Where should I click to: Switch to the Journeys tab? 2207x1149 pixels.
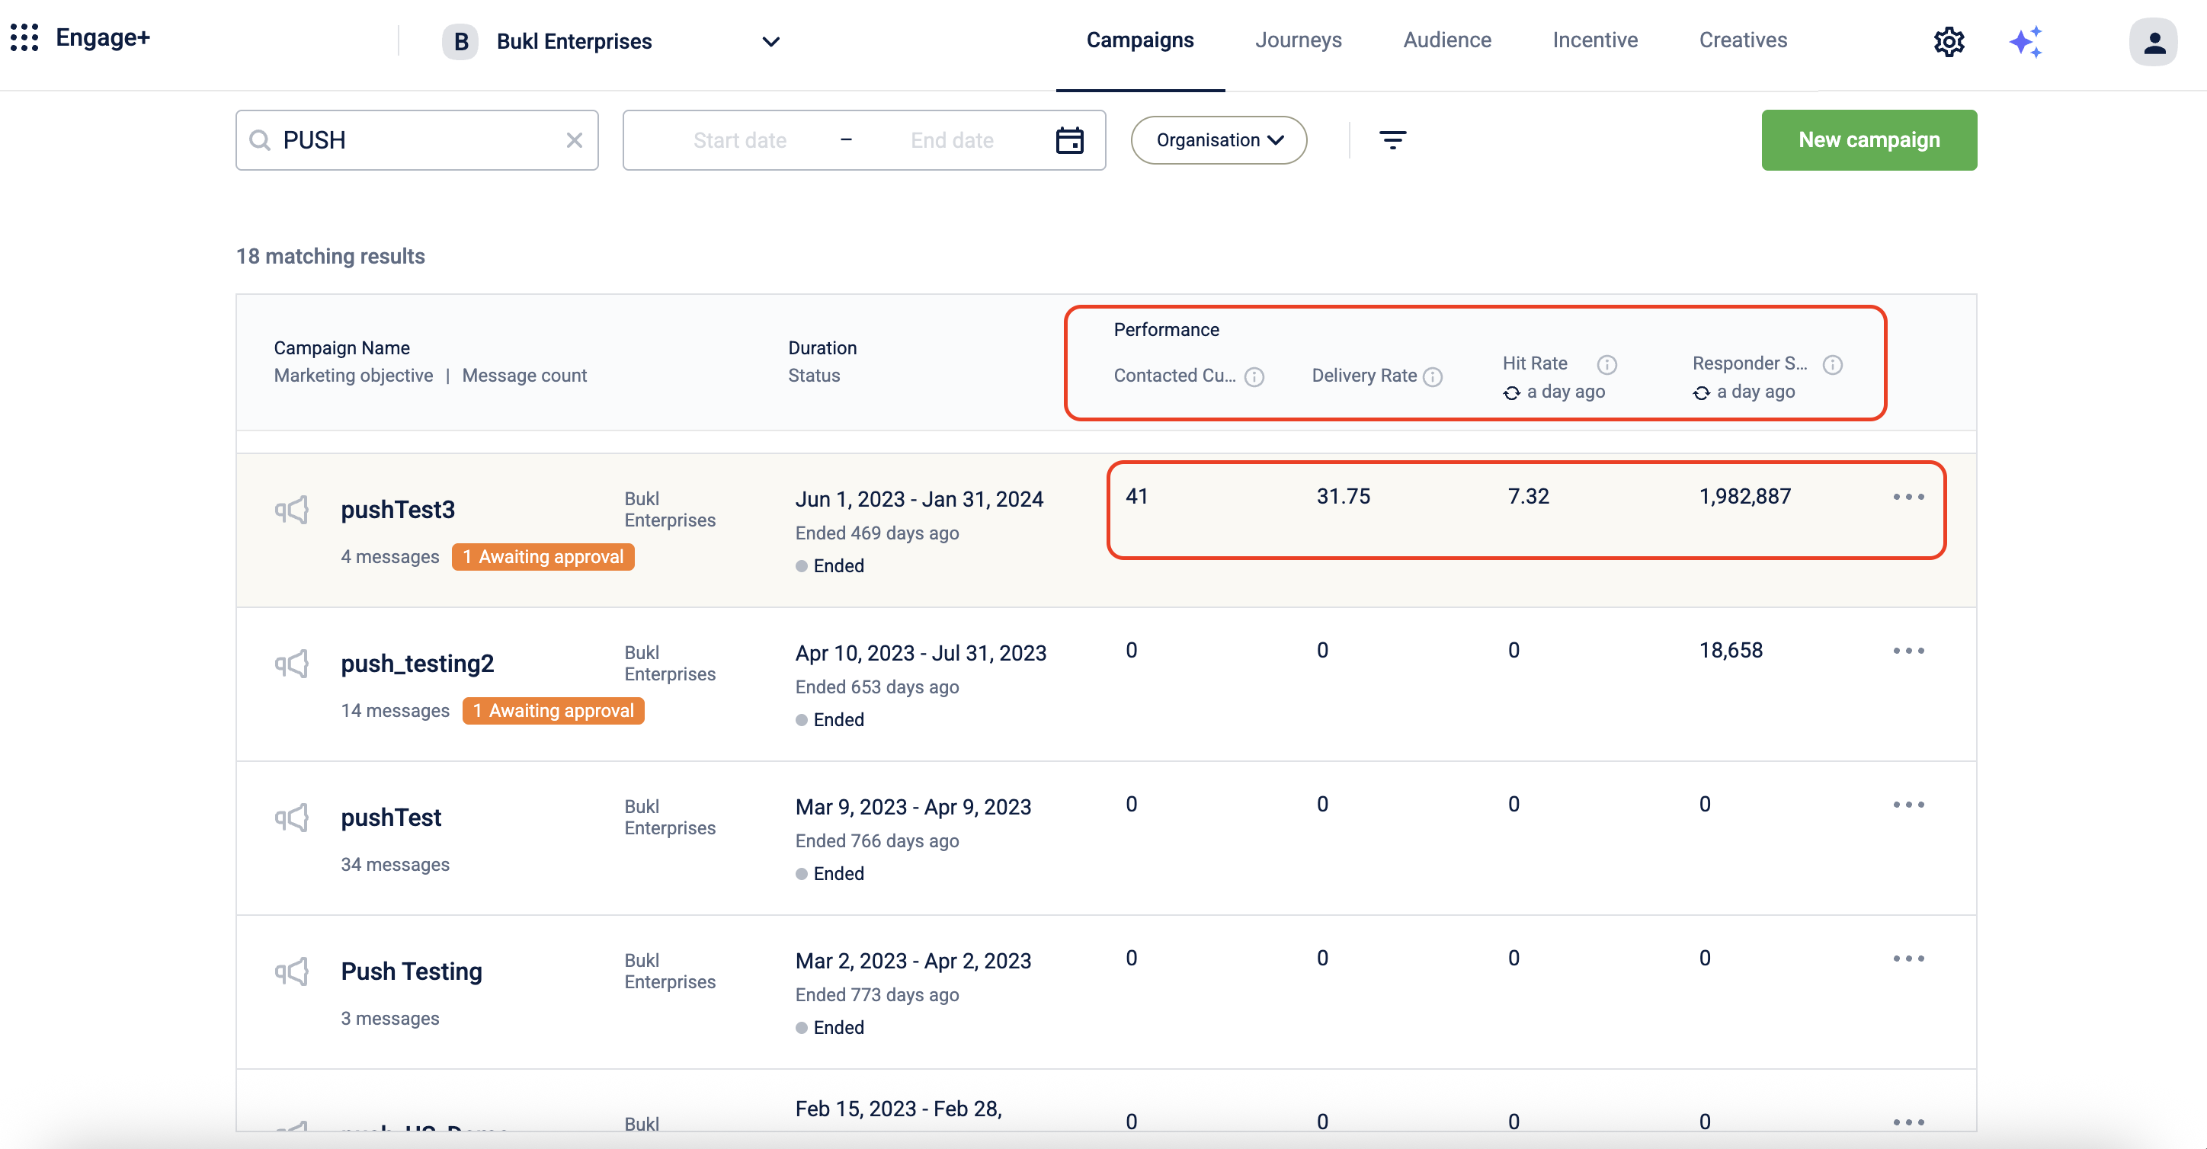click(1298, 40)
